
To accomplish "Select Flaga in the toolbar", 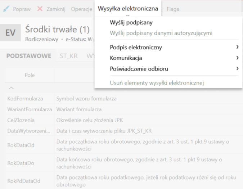I will coord(173,9).
